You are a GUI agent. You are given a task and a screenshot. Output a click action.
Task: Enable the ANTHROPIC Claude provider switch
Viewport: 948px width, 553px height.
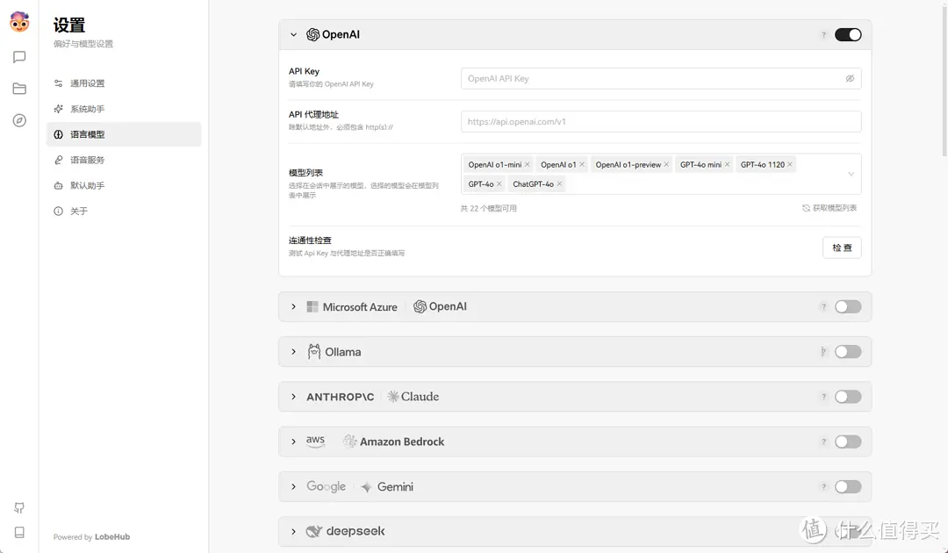[846, 396]
